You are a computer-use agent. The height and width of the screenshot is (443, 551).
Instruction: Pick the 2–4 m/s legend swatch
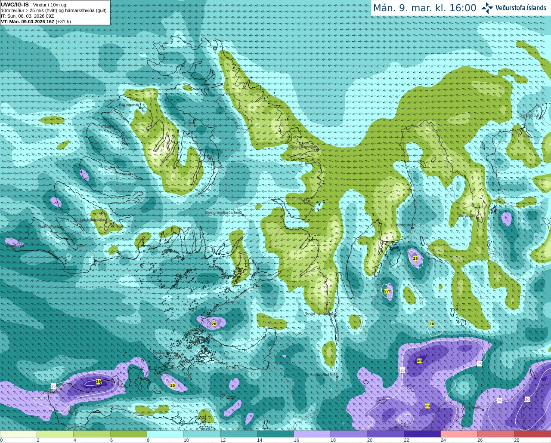(x=55, y=434)
